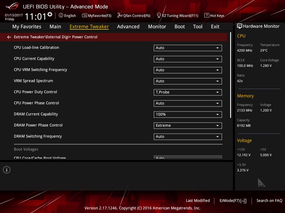
Task: Change CPU Power Duty Control from T.Probe
Action: [188, 92]
